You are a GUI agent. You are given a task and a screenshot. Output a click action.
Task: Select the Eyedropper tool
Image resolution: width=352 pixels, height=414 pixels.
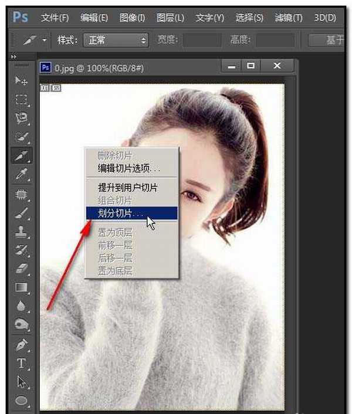coord(22,174)
